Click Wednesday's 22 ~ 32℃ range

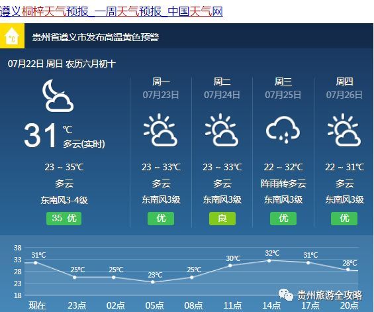tap(283, 167)
